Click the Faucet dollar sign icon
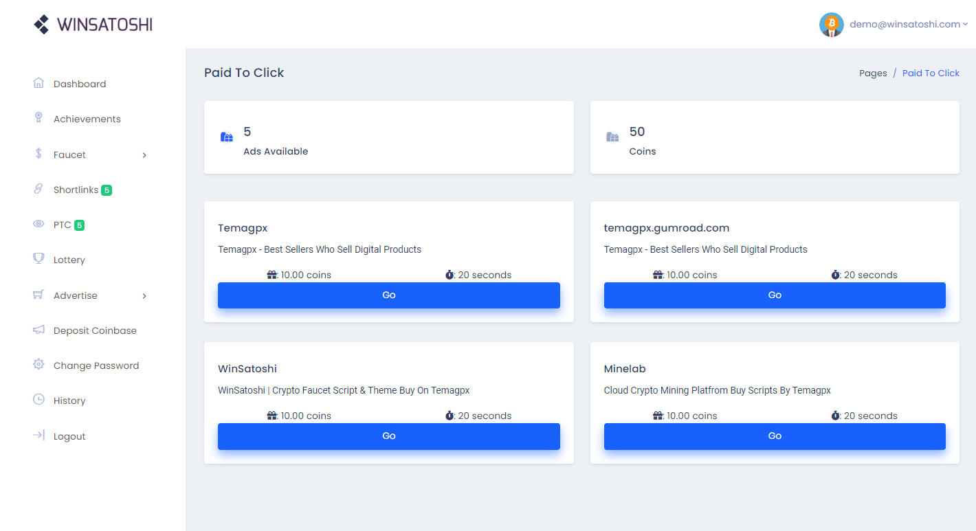Screen dimensions: 976x531 point(38,154)
